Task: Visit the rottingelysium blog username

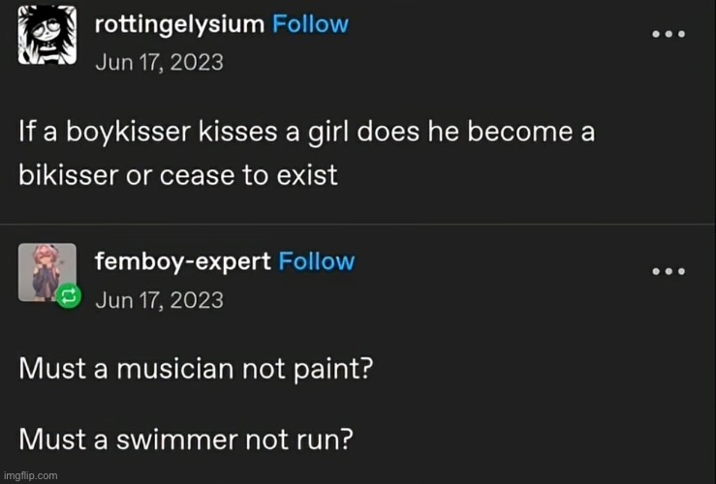Action: 179,25
